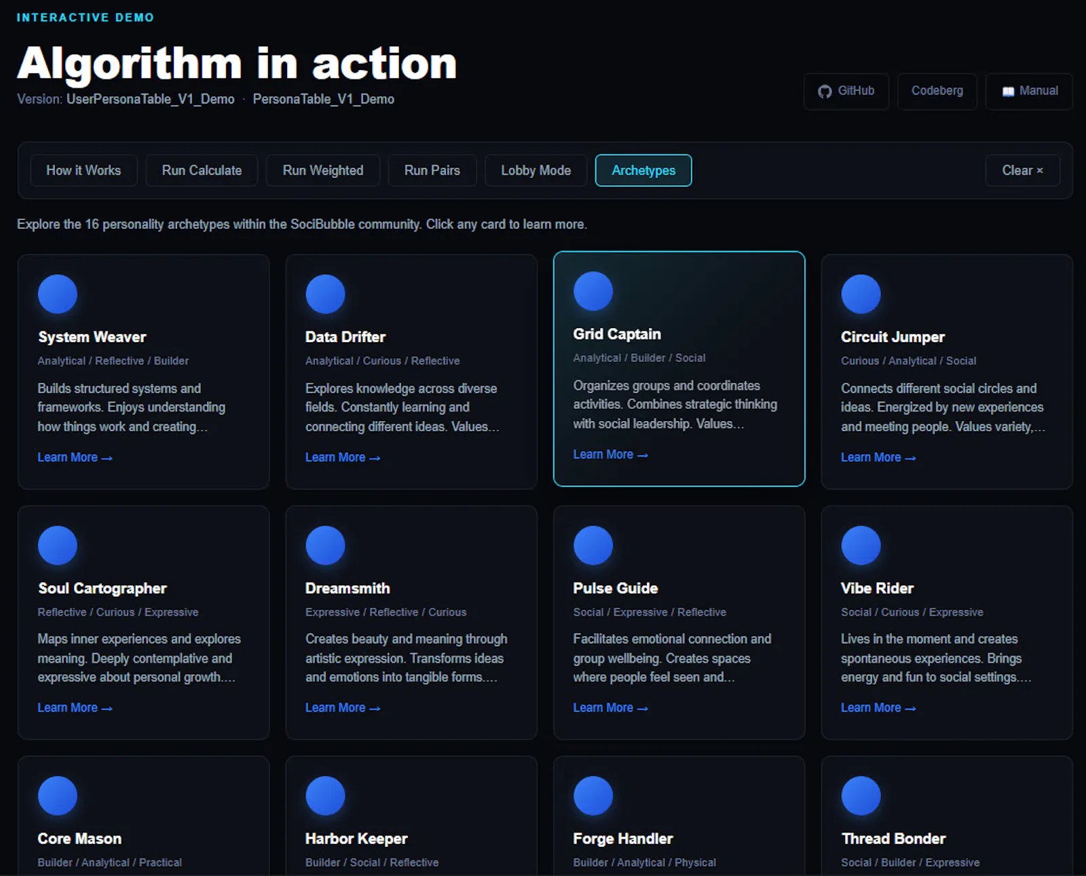The image size is (1086, 876).
Task: Select the Archetypes tab
Action: [x=643, y=170]
